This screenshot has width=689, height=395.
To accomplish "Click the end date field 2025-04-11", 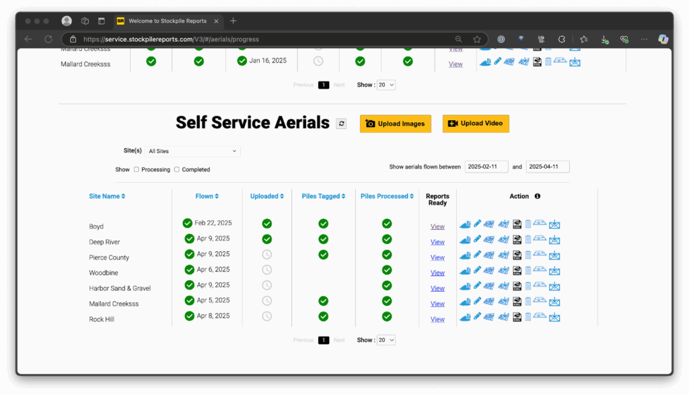I will [548, 167].
